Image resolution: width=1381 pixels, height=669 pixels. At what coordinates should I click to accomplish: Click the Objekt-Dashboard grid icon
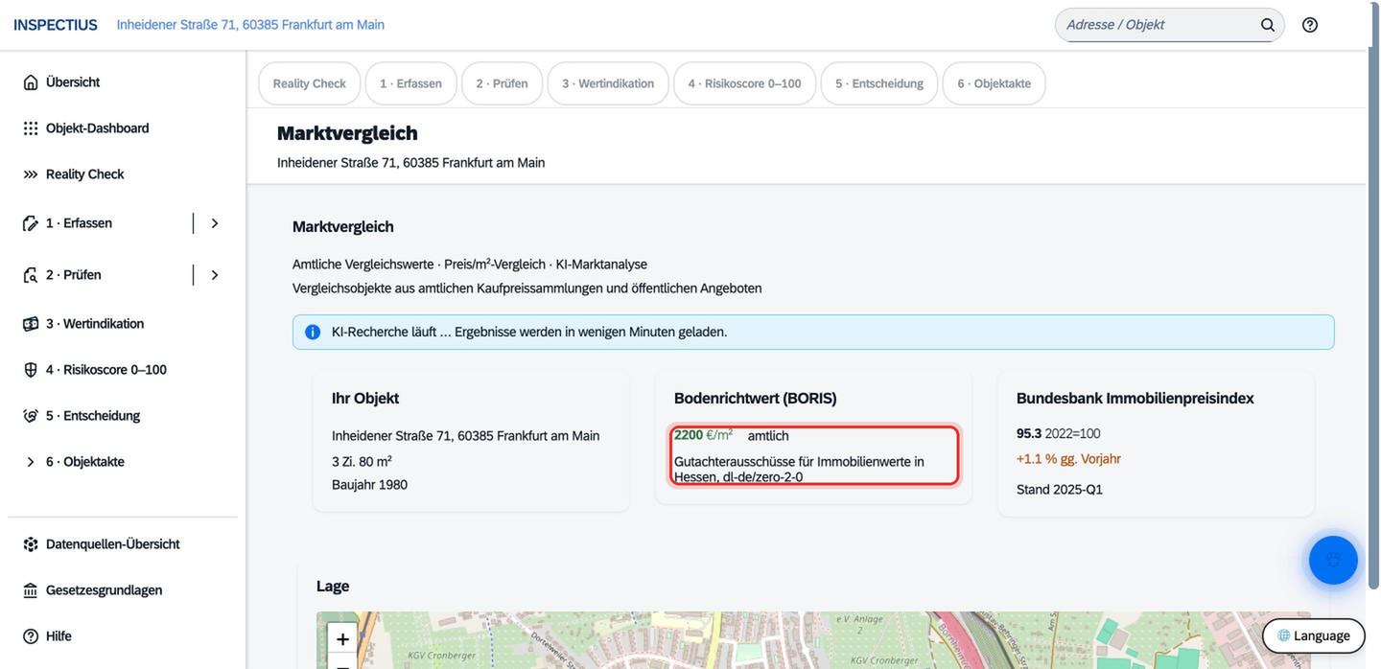click(x=31, y=128)
